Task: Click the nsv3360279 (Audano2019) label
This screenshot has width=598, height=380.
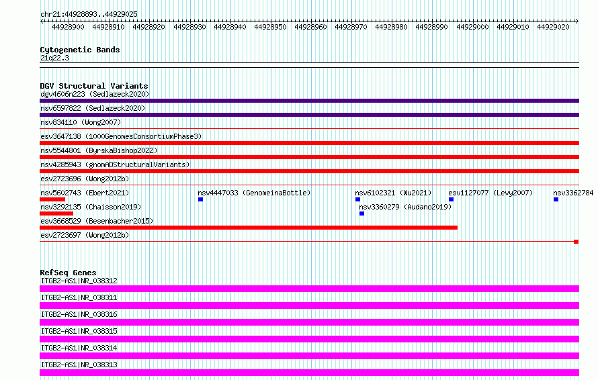Action: (x=405, y=207)
